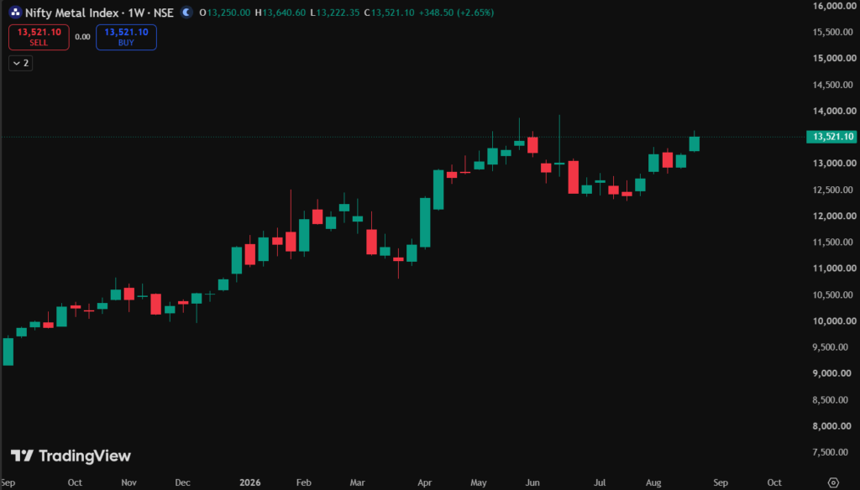Click the latest green weekly candle
This screenshot has width=860, height=490.
695,143
